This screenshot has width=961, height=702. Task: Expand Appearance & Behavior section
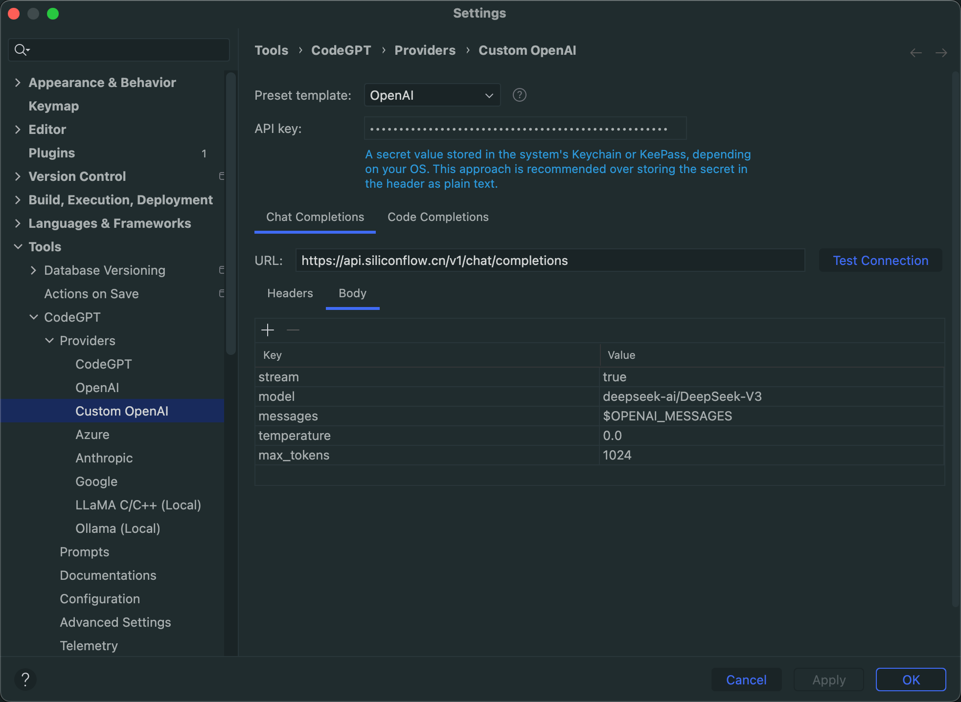click(x=18, y=83)
